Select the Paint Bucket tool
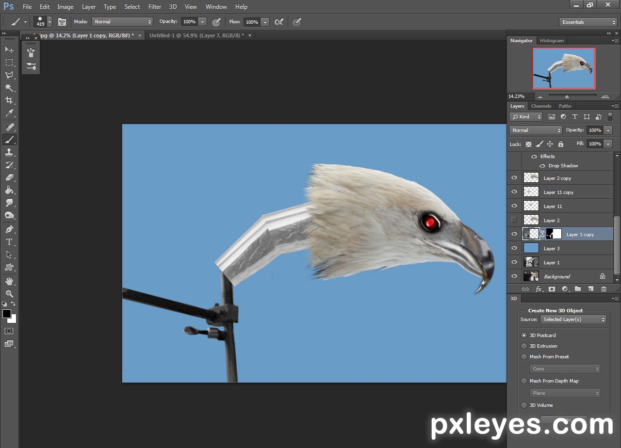The image size is (621, 448). (9, 190)
